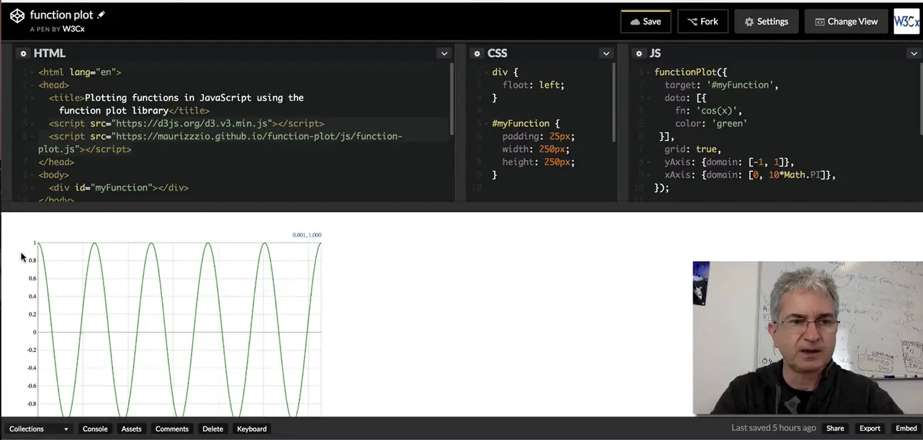Click the W3Cx profile avatar
923x440 pixels.
pos(907,21)
